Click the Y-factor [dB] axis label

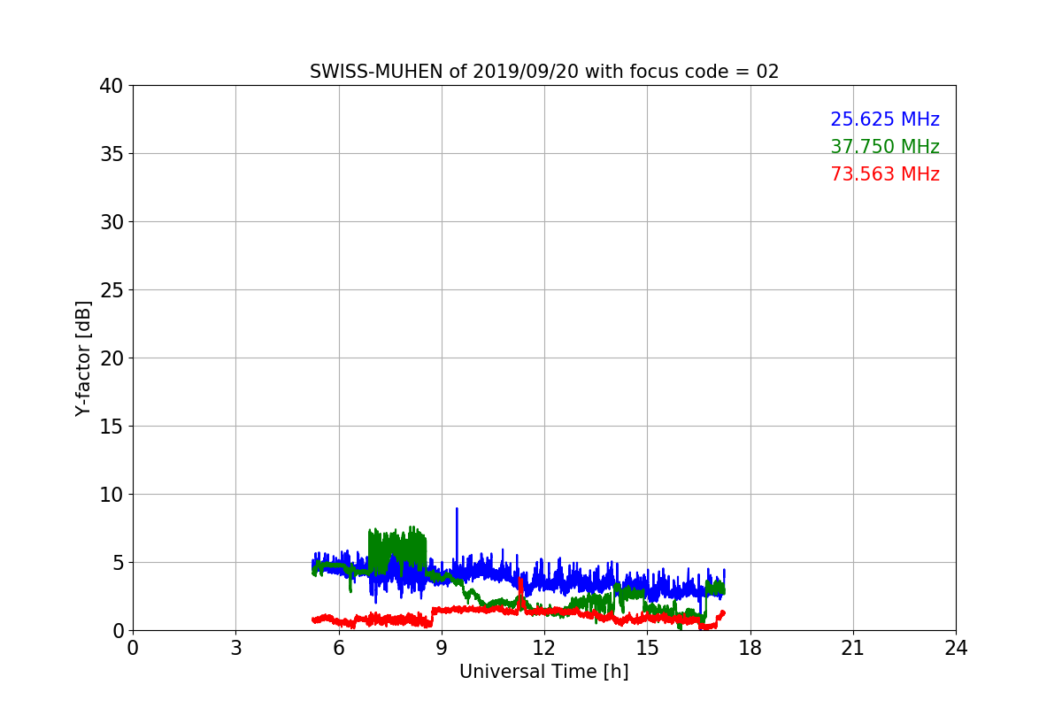pos(83,358)
